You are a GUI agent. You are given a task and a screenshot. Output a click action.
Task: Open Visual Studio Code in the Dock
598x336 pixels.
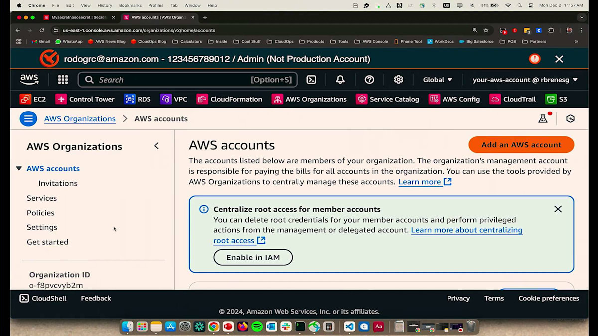[x=349, y=327]
